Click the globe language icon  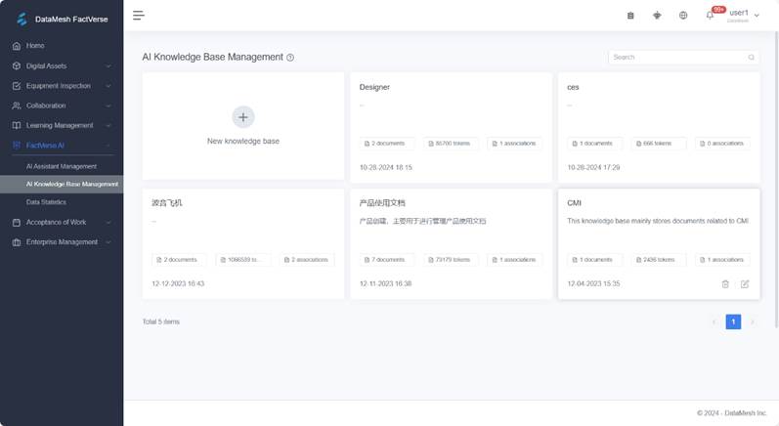pos(683,16)
